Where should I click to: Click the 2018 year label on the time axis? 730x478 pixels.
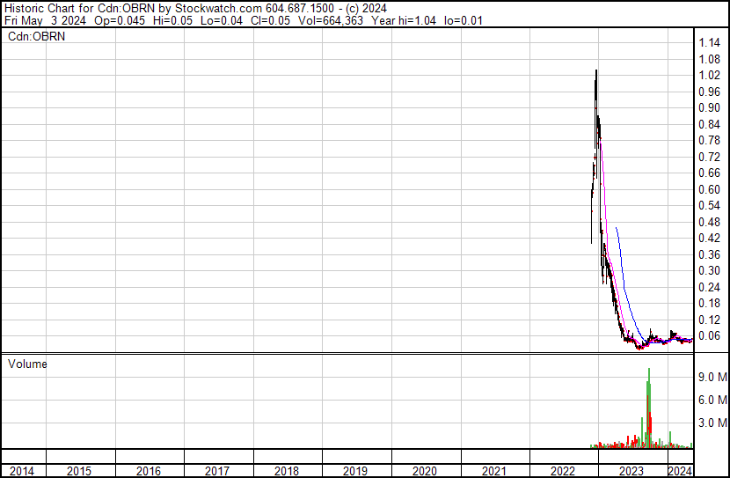287,471
